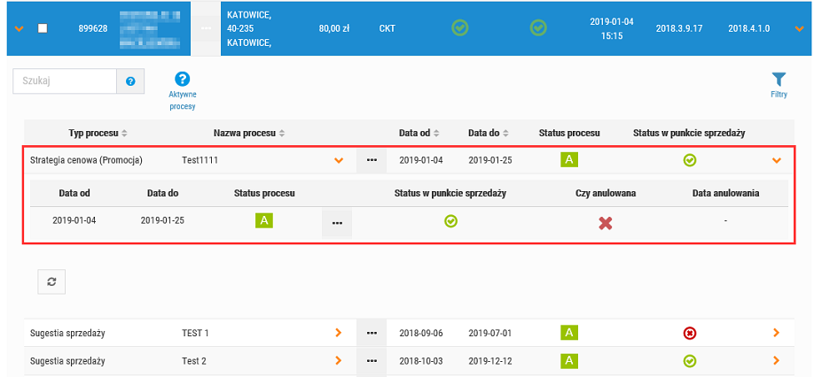Click first green check icon after CKT

459,27
